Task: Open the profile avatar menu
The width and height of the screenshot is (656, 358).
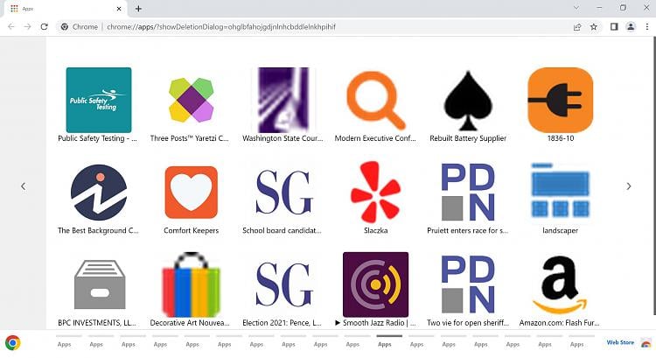Action: pos(631,27)
